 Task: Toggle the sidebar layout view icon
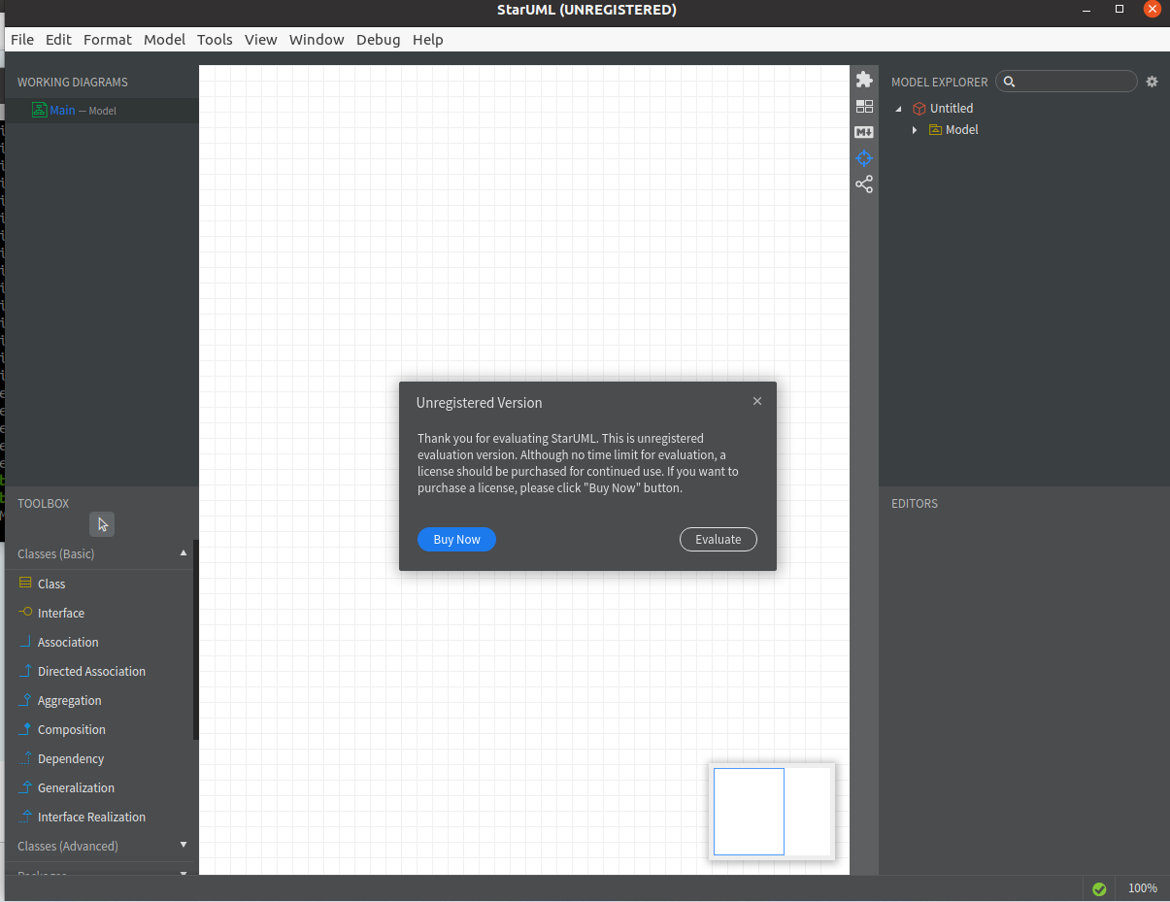(x=864, y=106)
